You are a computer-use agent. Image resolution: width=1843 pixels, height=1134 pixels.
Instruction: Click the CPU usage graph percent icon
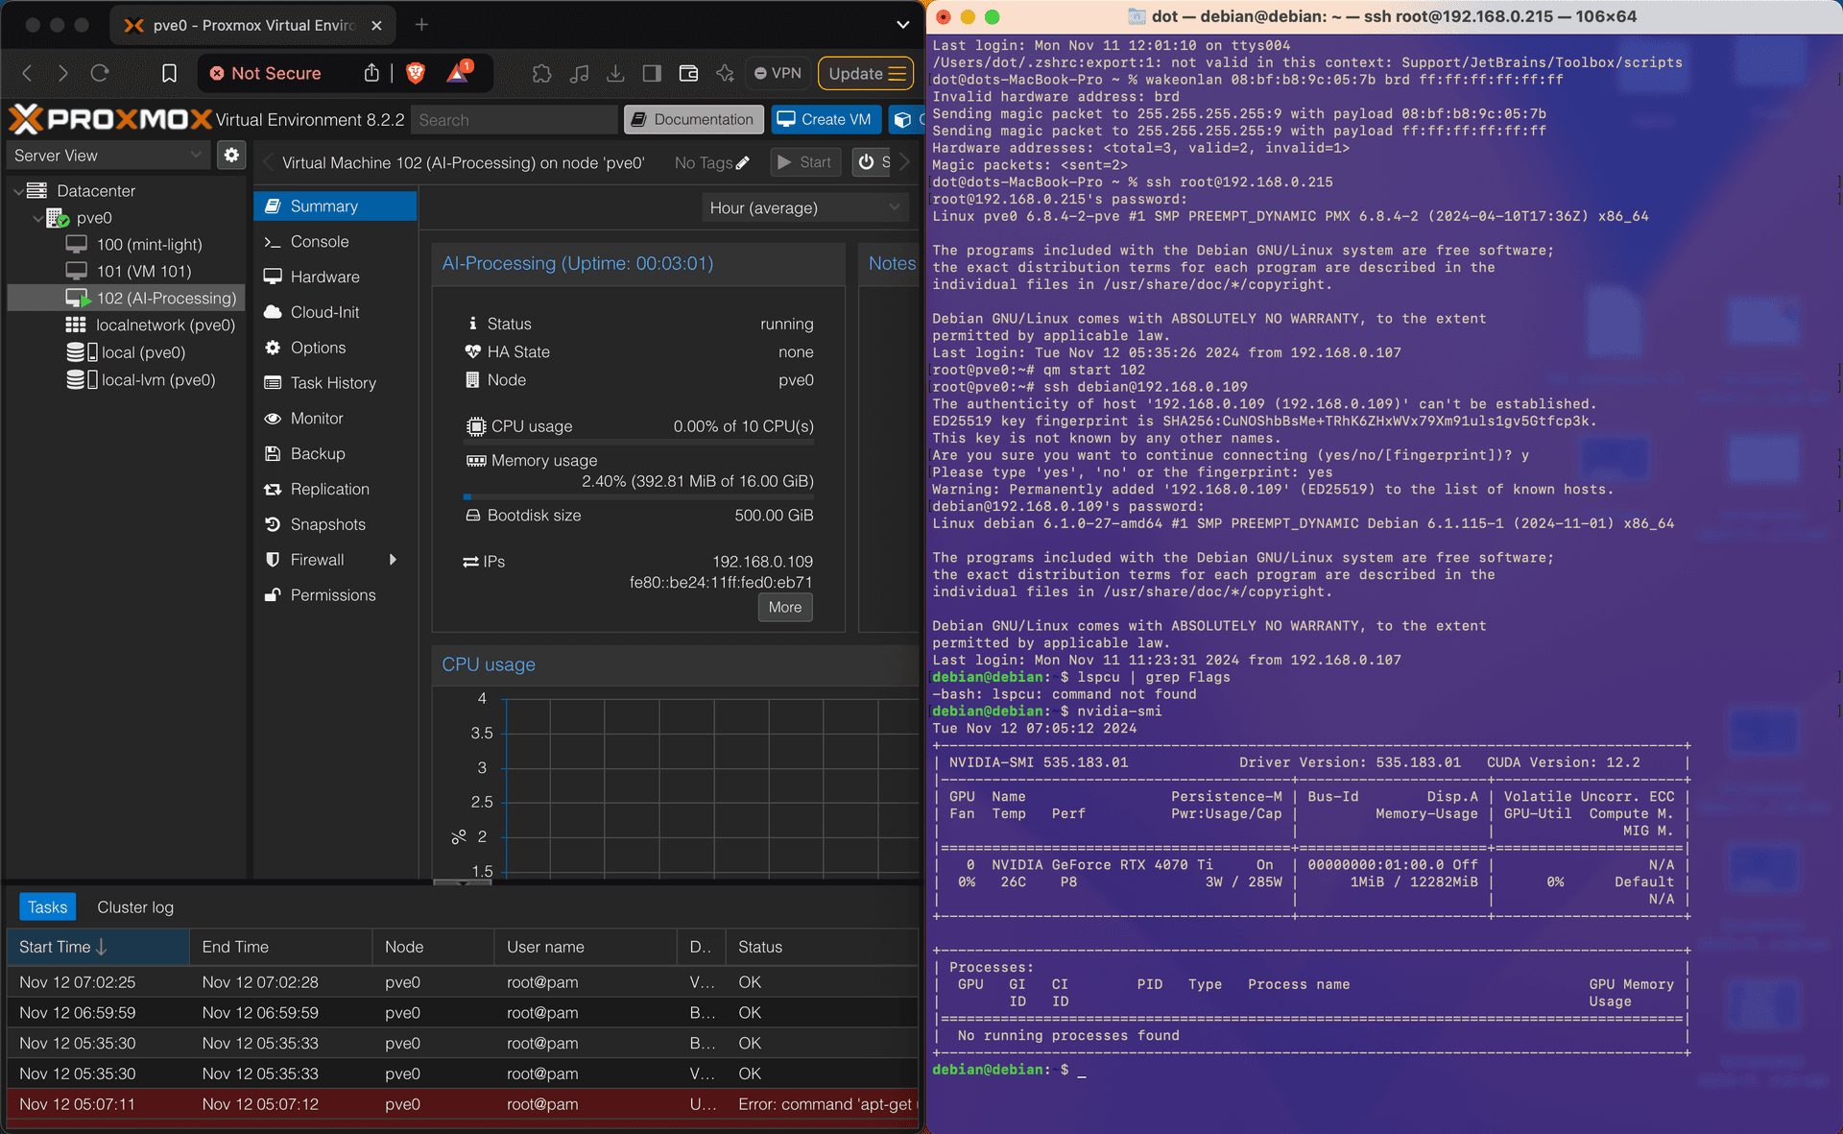459,836
